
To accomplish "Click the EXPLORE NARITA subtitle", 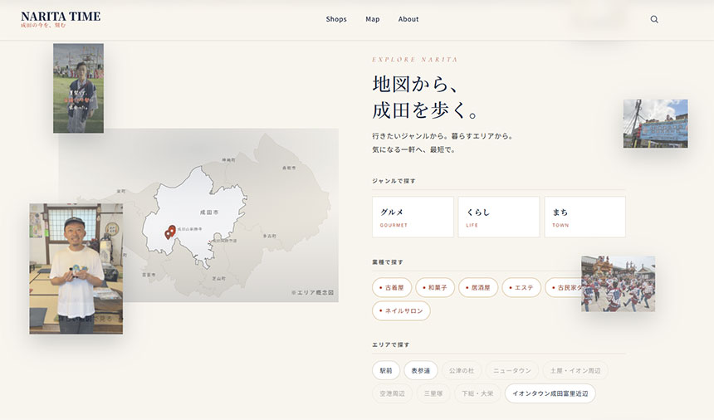I will click(x=415, y=60).
